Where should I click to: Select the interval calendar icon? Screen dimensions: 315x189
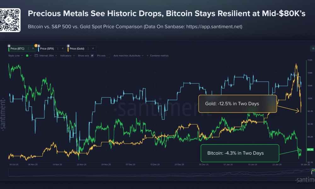(x=36, y=55)
